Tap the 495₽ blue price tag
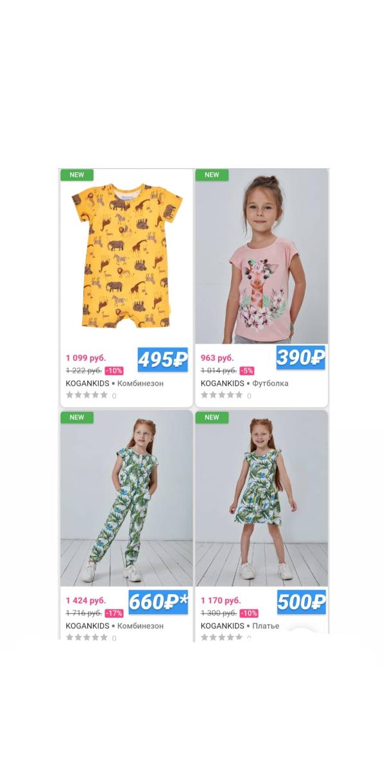 [x=162, y=359]
